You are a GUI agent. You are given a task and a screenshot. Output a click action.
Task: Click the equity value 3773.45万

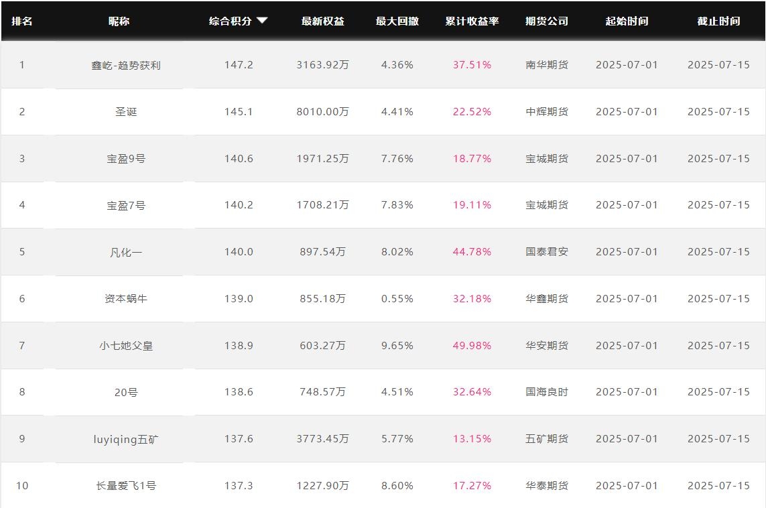tap(323, 439)
